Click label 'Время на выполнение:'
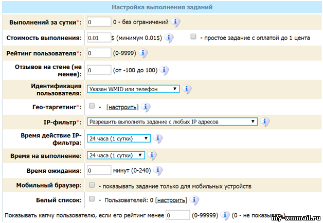323x223 pixels. point(46,156)
